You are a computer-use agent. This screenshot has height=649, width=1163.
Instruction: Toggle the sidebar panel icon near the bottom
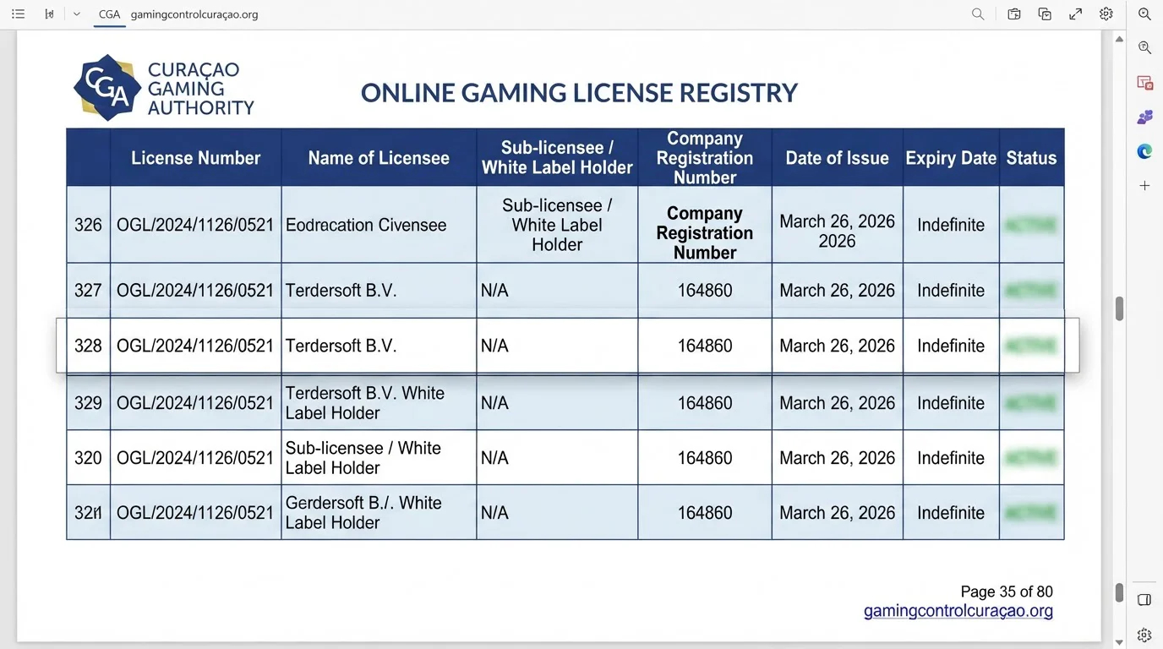click(1144, 600)
